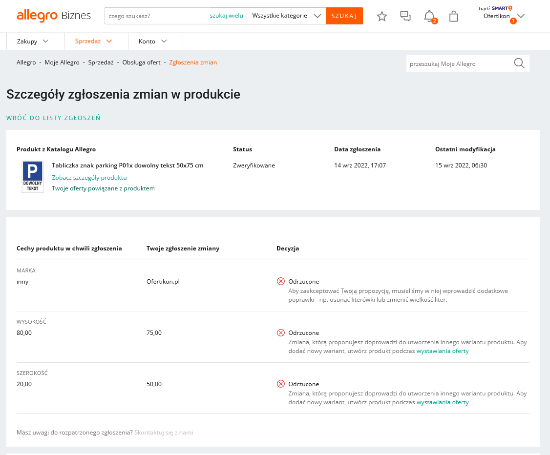Open the Wszystkie kategorie dropdown
550x455 pixels.
tap(286, 16)
